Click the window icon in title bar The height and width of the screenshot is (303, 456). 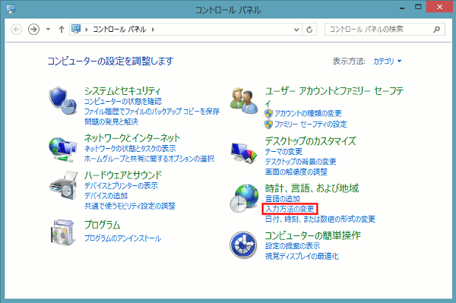pyautogui.click(x=11, y=9)
